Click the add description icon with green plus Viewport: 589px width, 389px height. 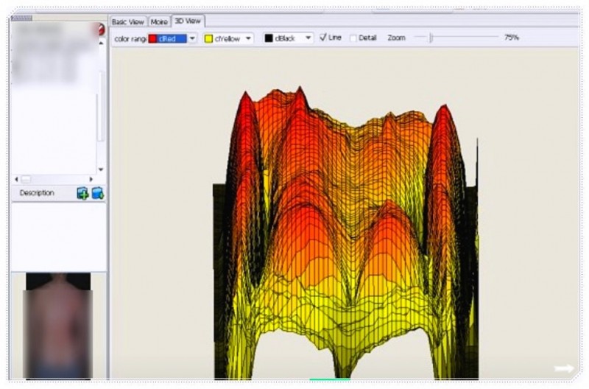click(x=82, y=194)
